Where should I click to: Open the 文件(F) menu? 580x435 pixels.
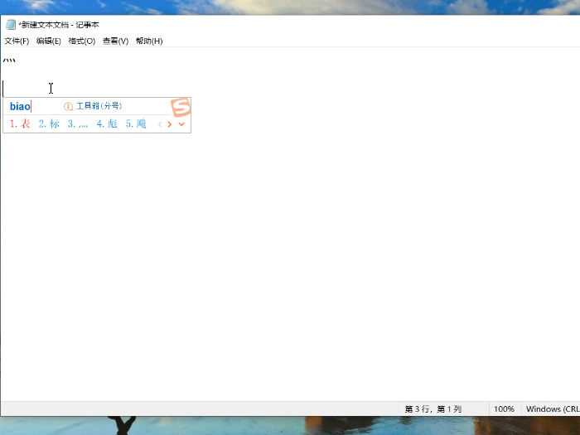click(x=17, y=41)
